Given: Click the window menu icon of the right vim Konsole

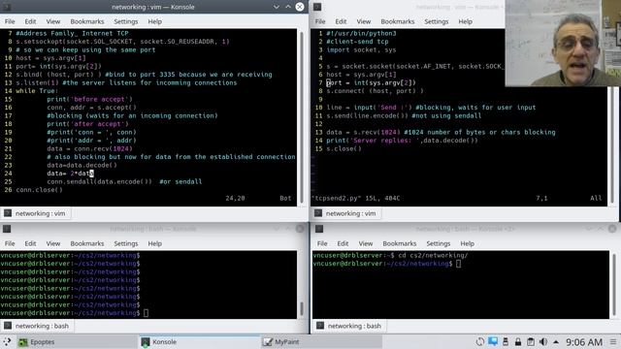Looking at the screenshot, I should (x=317, y=7).
